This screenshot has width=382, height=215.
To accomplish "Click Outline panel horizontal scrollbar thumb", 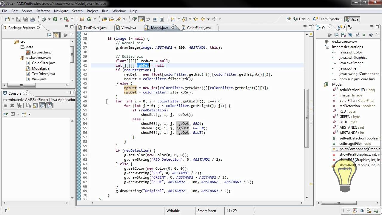I will [x=339, y=203].
